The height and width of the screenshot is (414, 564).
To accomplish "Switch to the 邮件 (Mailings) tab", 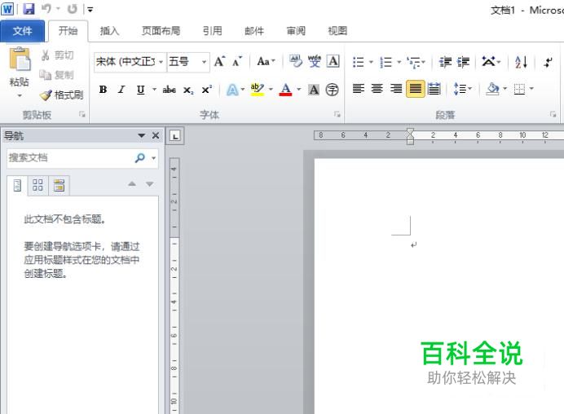I will pos(254,31).
